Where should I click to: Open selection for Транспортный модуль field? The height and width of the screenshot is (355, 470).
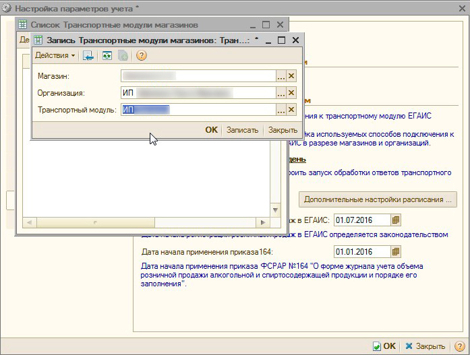(x=281, y=110)
